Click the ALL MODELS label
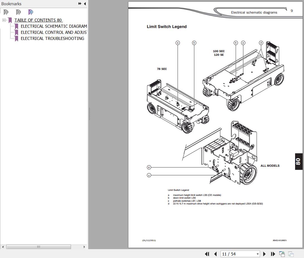 point(270,166)
